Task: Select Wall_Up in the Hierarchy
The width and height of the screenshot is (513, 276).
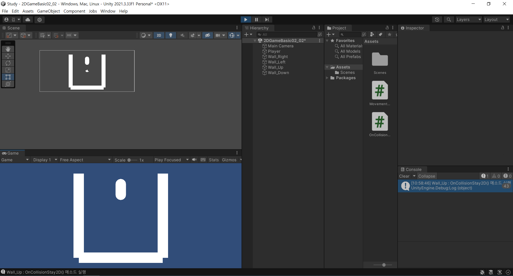Action: (x=275, y=67)
